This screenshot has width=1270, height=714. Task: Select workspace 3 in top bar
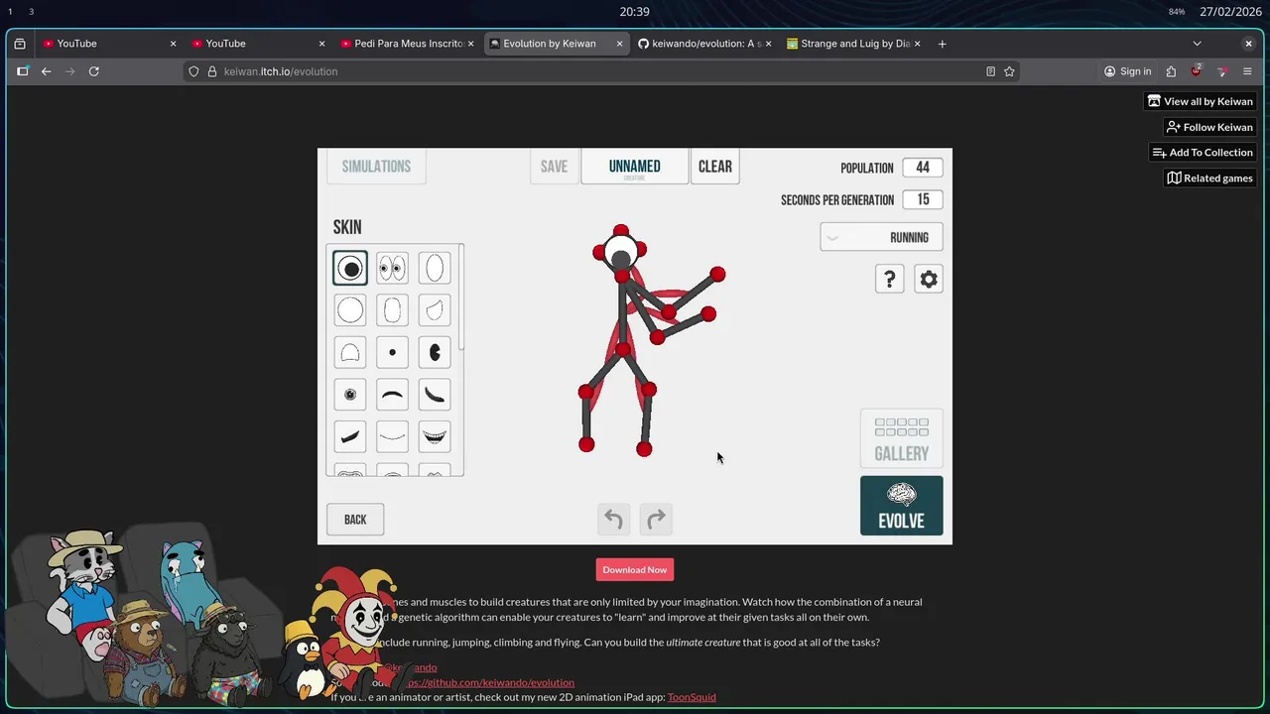[31, 12]
